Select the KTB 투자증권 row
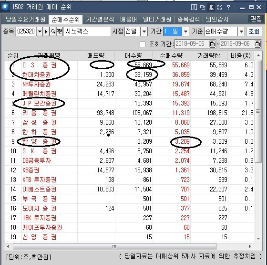This screenshot has height=265, width=267. coord(129,180)
